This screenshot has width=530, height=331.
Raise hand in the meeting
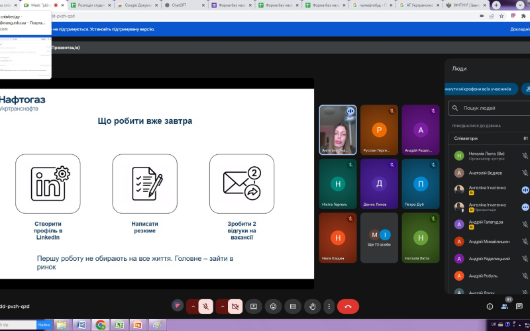(x=313, y=307)
